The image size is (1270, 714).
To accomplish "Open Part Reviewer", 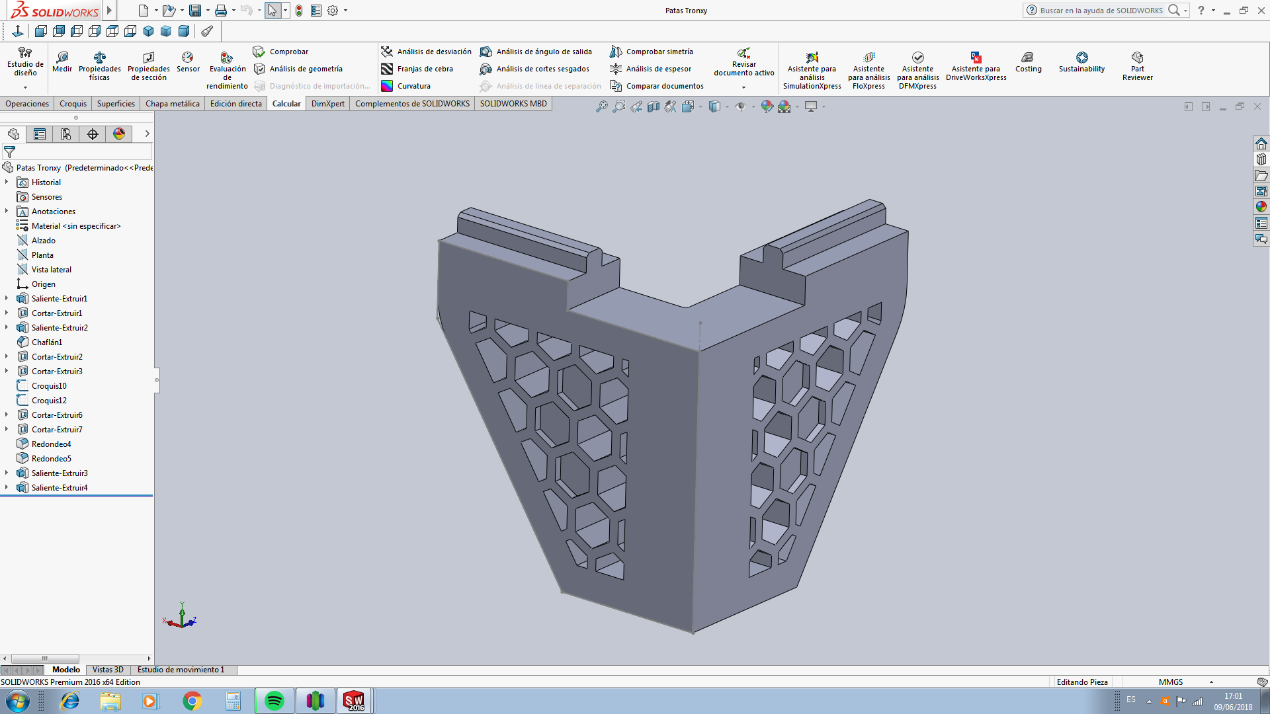I will point(1137,66).
